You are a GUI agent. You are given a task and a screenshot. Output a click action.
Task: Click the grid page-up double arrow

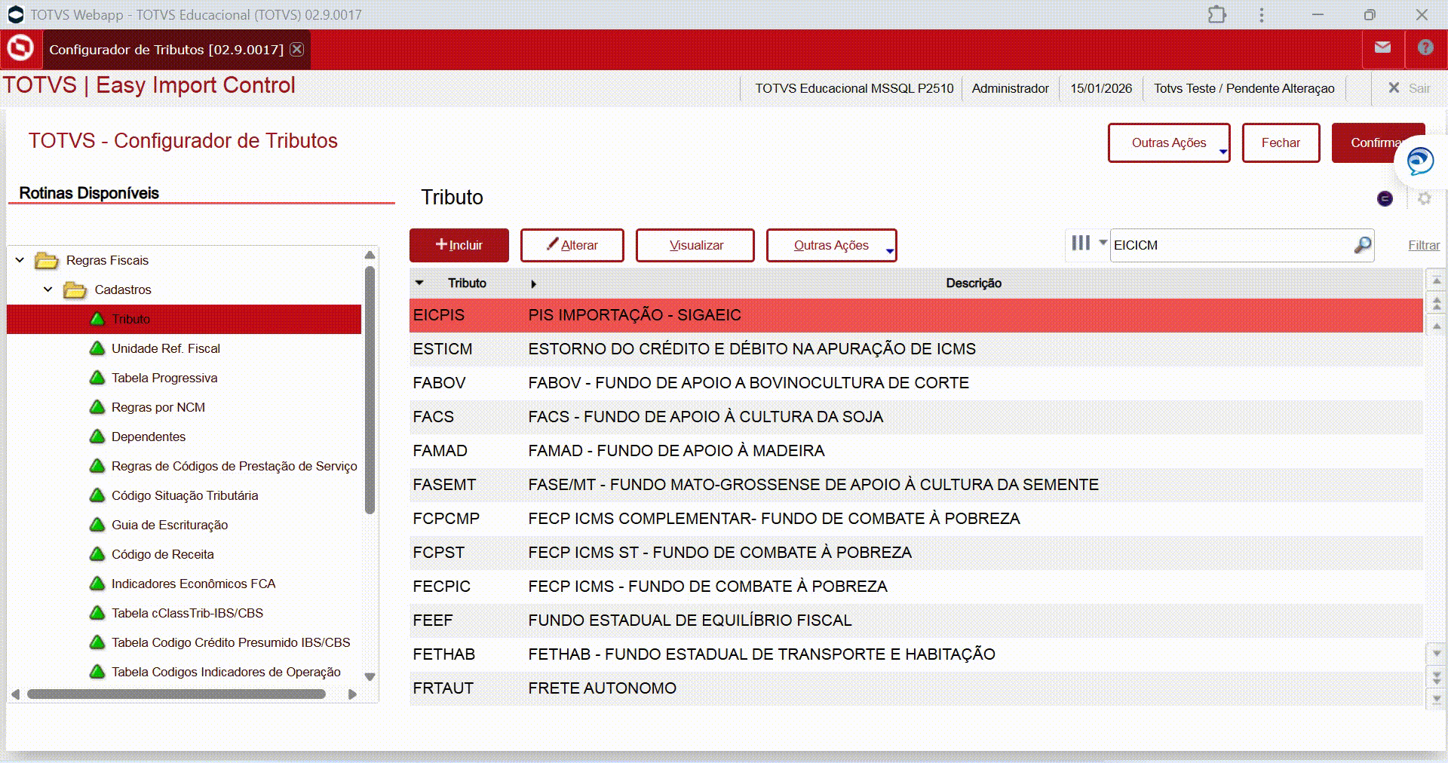pyautogui.click(x=1436, y=304)
